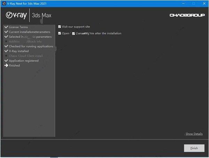Select the License Terms step
Screen dimensions: 209x158
pos(18,27)
